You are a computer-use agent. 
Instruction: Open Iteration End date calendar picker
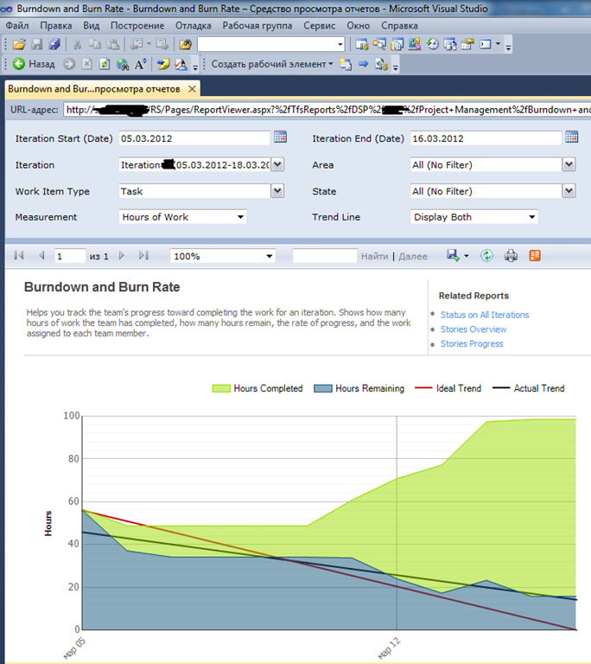point(571,137)
